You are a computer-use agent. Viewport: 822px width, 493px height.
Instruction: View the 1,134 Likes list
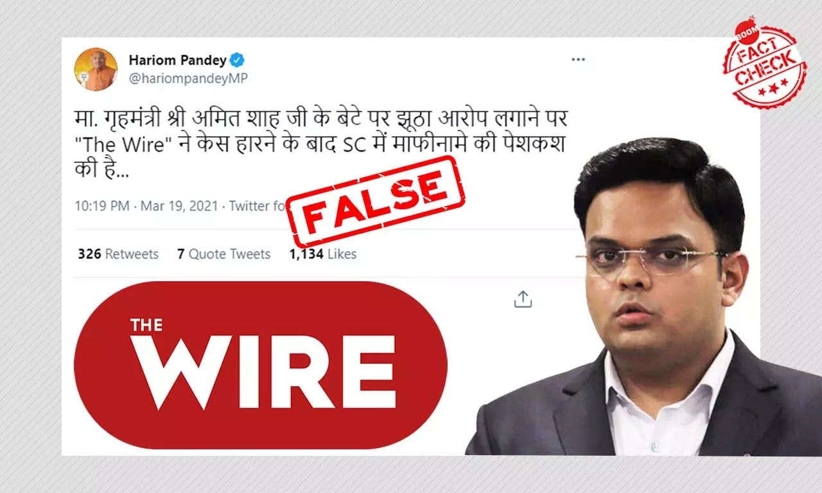323,254
